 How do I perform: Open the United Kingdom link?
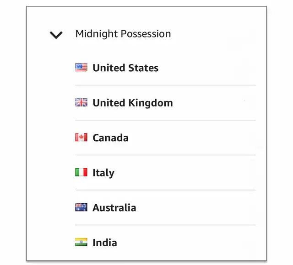[133, 103]
